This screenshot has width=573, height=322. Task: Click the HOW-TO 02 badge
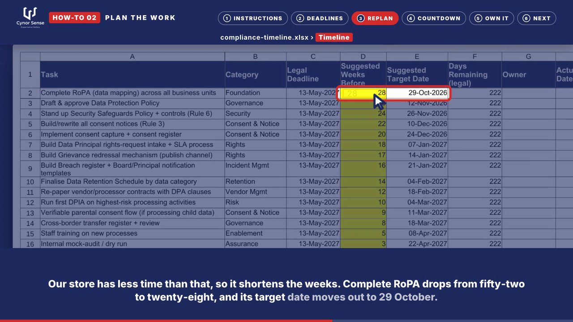[x=75, y=18]
